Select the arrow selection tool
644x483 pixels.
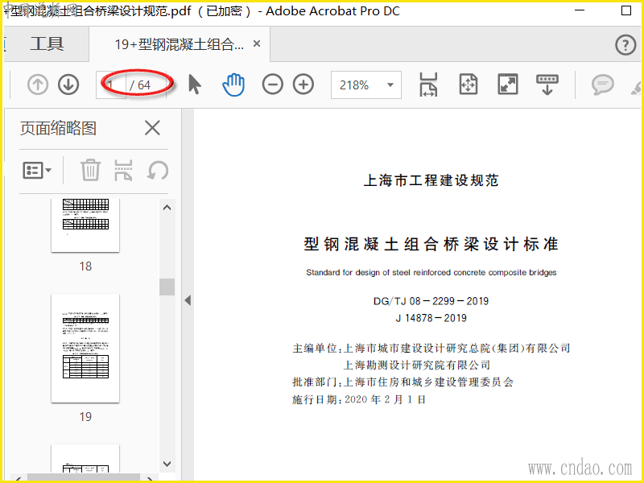(195, 85)
